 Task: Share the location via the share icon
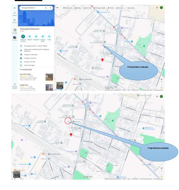(49, 36)
